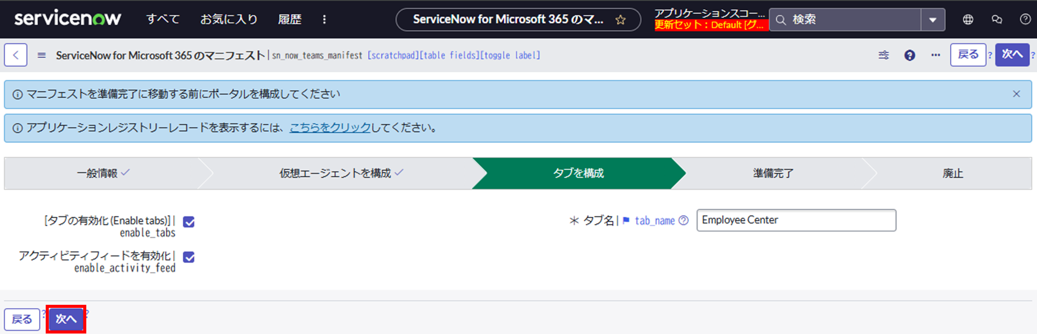Click the flag icon beside tab_name
This screenshot has width=1037, height=334.
click(626, 220)
